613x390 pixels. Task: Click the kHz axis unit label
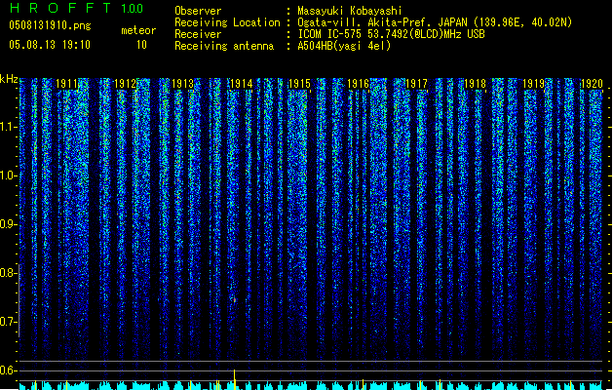[9, 79]
